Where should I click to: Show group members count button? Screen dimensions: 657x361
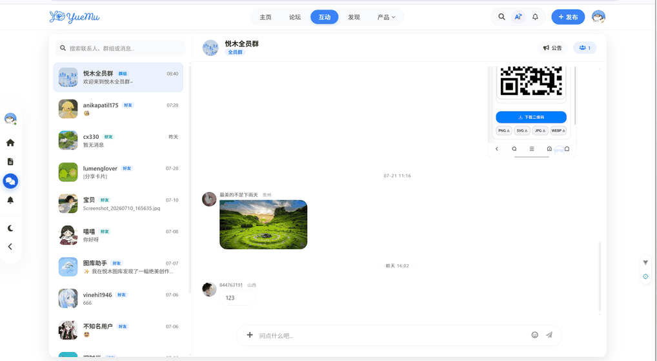coord(585,48)
